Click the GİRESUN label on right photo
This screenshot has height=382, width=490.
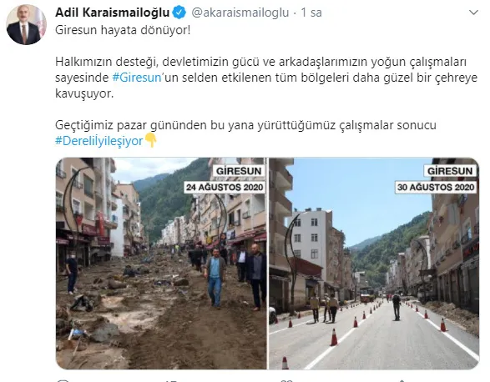coord(450,171)
